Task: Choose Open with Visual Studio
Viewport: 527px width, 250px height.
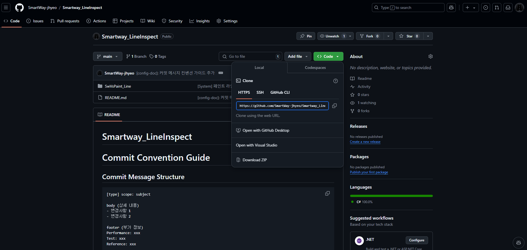Action: click(288, 145)
